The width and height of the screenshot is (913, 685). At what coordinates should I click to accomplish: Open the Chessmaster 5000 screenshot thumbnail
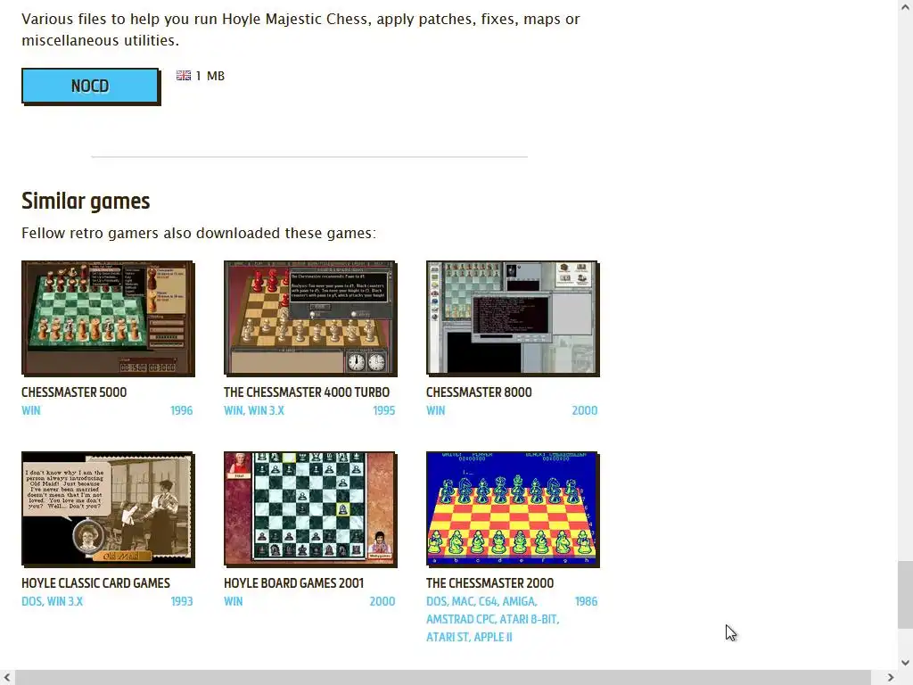tap(108, 318)
